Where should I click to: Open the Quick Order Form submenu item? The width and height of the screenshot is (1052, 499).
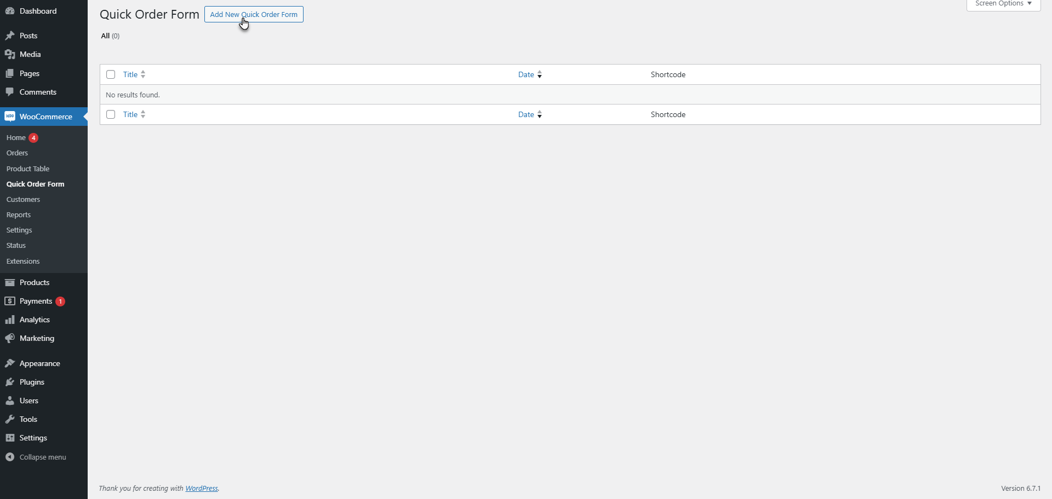pos(35,184)
